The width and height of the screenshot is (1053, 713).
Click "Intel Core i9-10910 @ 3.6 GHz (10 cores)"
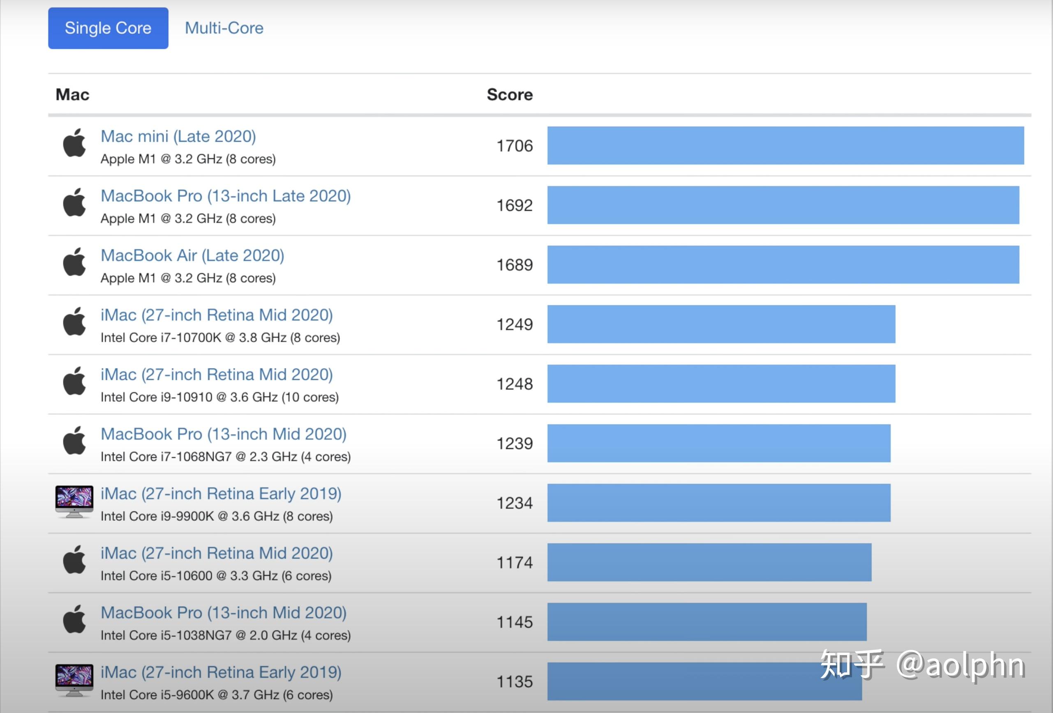[220, 398]
